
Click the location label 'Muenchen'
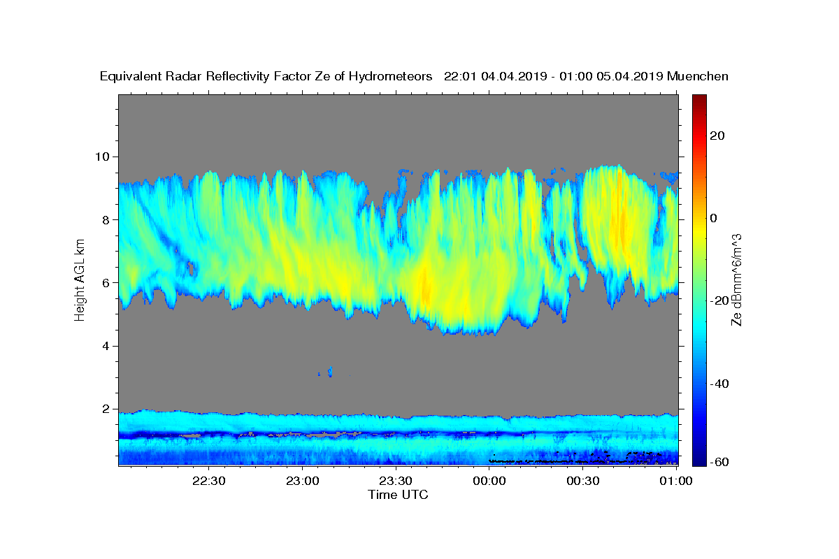(x=698, y=76)
